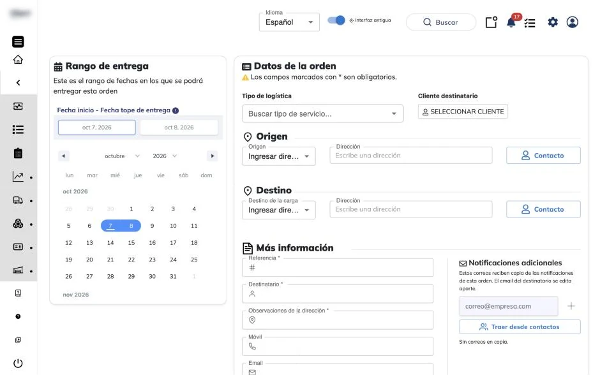
Task: Add email with the plus icon
Action: tap(571, 306)
